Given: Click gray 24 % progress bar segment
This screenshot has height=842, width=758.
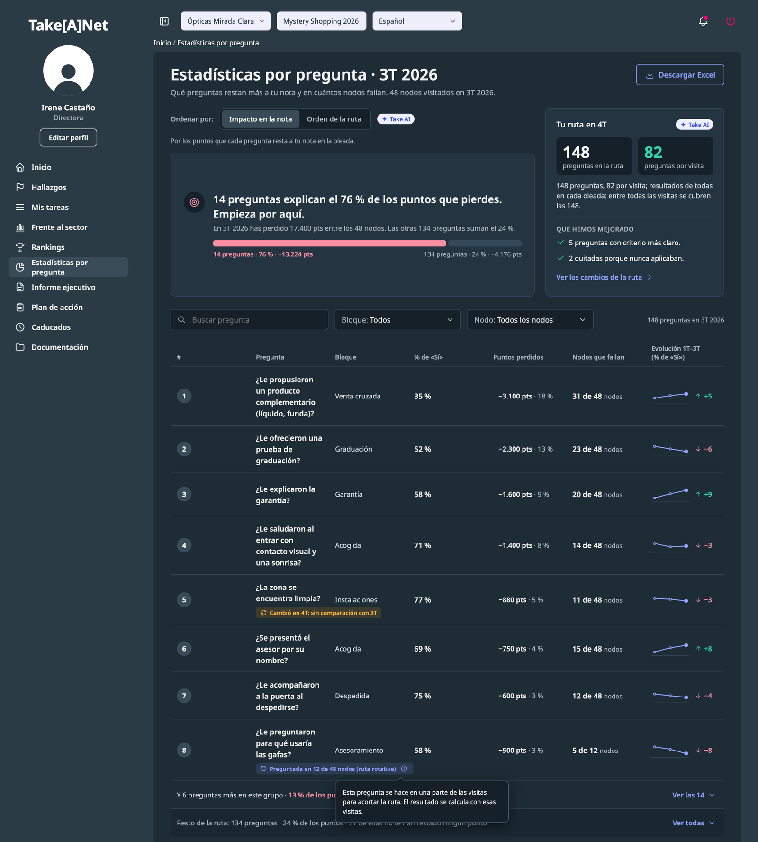Looking at the screenshot, I should [485, 244].
